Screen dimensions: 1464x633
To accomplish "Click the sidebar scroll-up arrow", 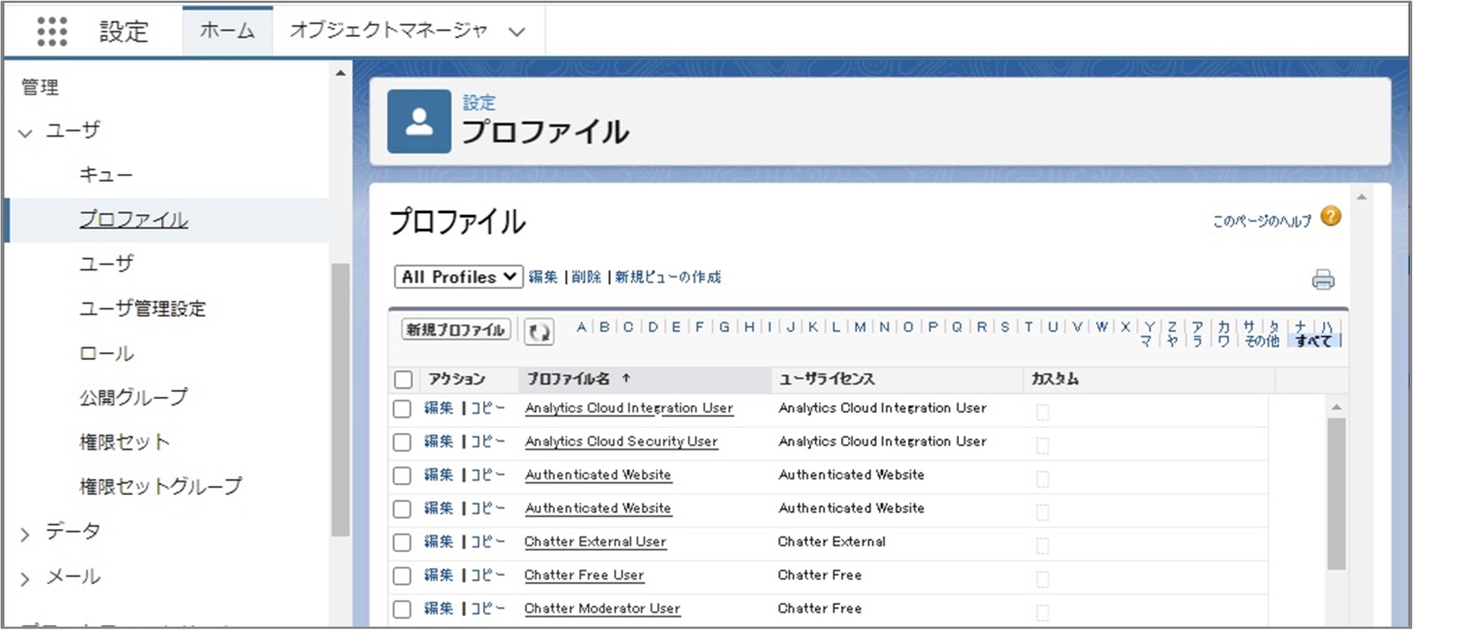I will click(340, 73).
